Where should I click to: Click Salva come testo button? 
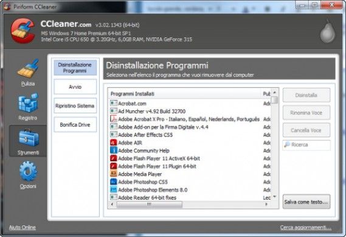tap(306, 202)
